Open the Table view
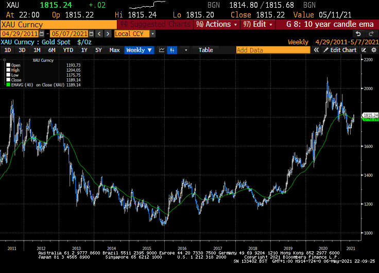 205,50
